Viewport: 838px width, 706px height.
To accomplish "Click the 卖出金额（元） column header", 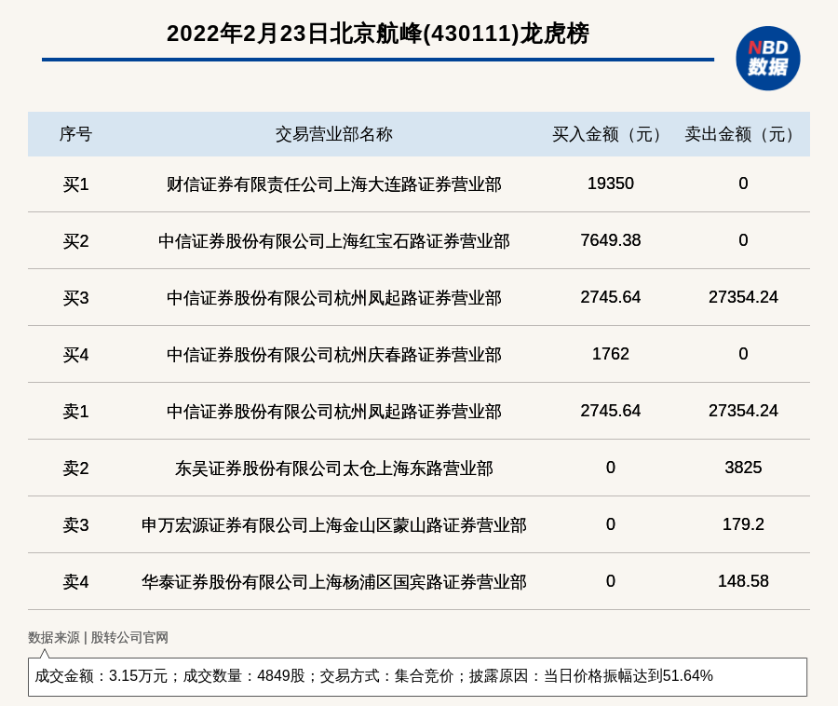I will coord(743,134).
